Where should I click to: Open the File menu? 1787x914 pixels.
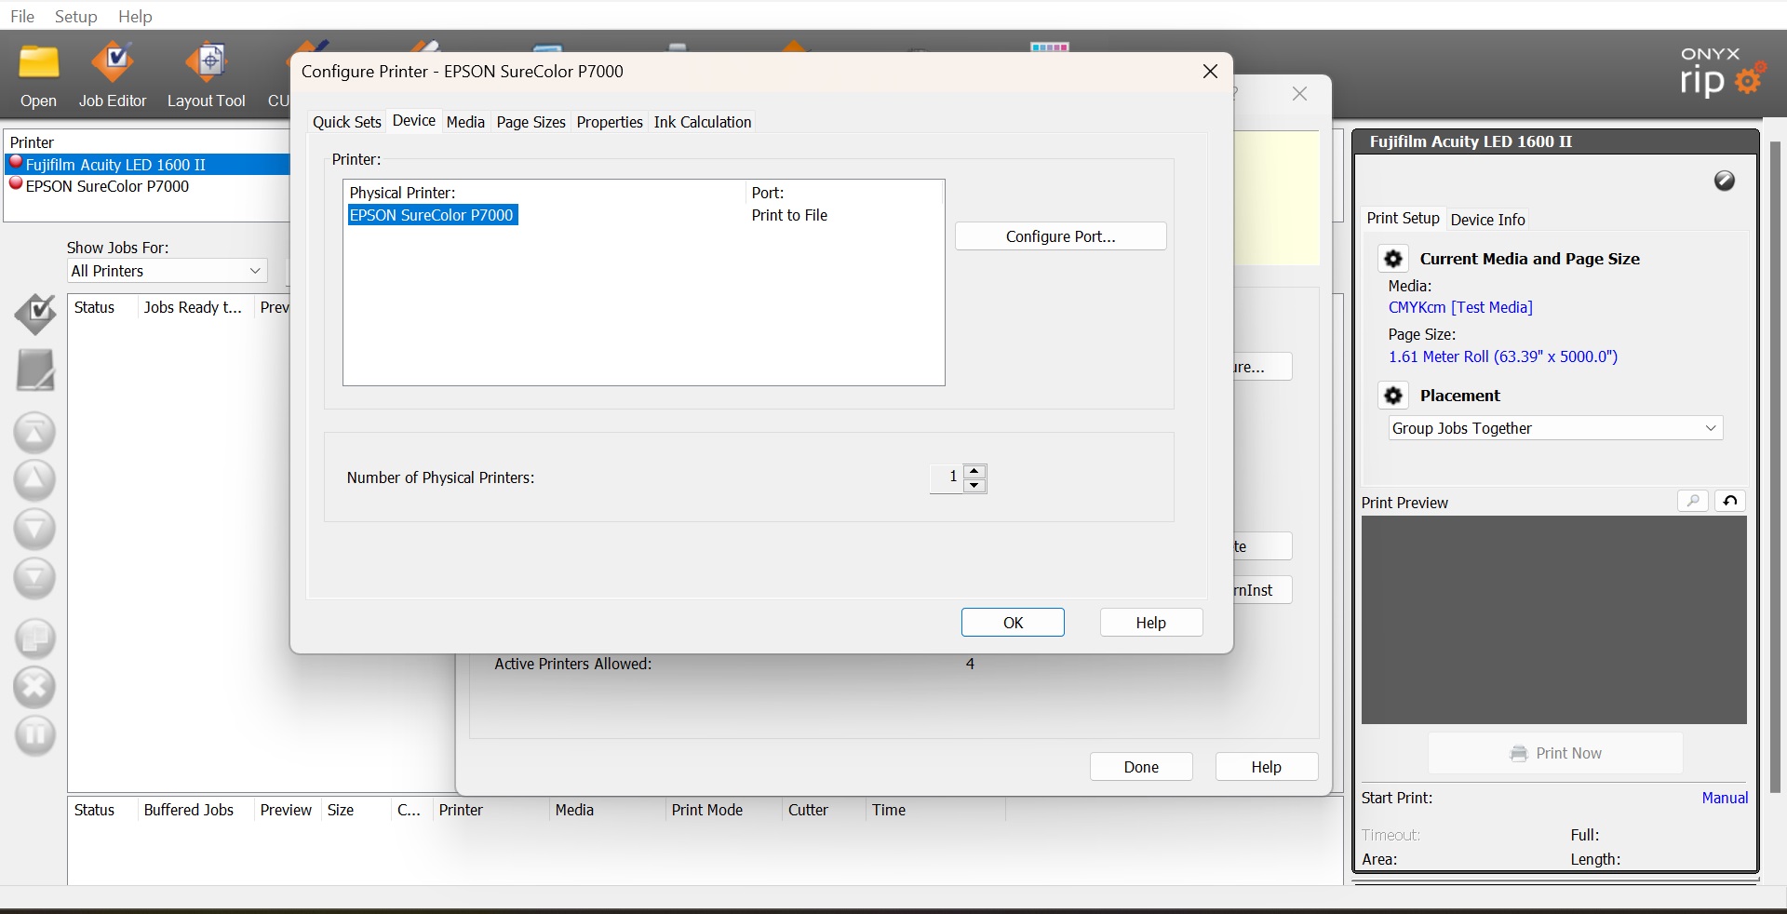22,16
